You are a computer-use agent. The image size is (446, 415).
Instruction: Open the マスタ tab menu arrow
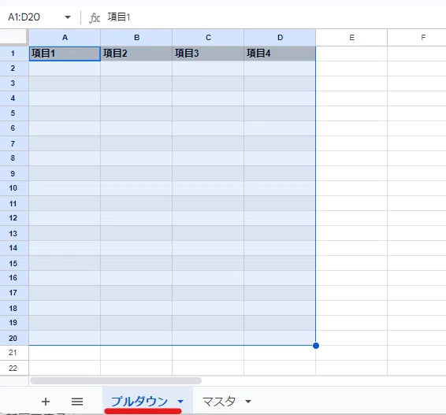pos(248,402)
